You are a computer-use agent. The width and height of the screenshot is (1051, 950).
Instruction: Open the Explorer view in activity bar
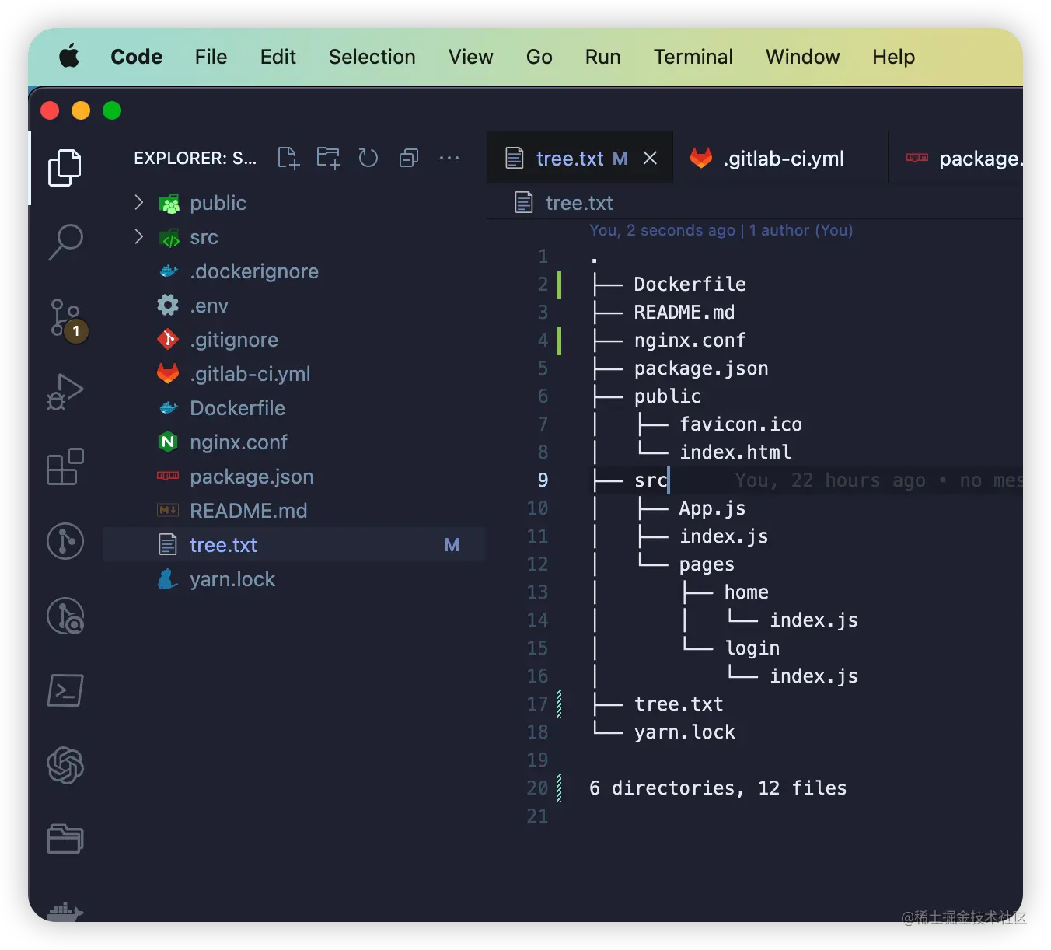pyautogui.click(x=65, y=167)
